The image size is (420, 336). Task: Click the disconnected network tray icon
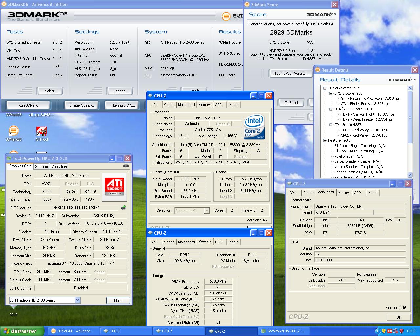[395, 331]
